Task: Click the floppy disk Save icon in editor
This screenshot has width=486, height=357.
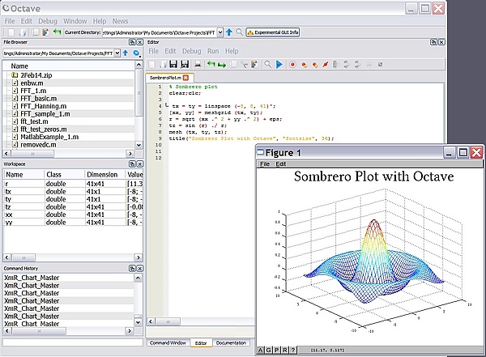Action: pyautogui.click(x=173, y=64)
